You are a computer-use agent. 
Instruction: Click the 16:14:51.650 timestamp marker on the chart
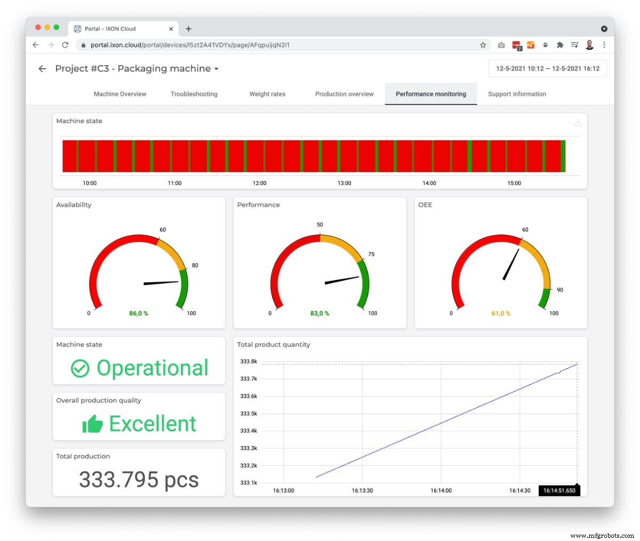(559, 490)
